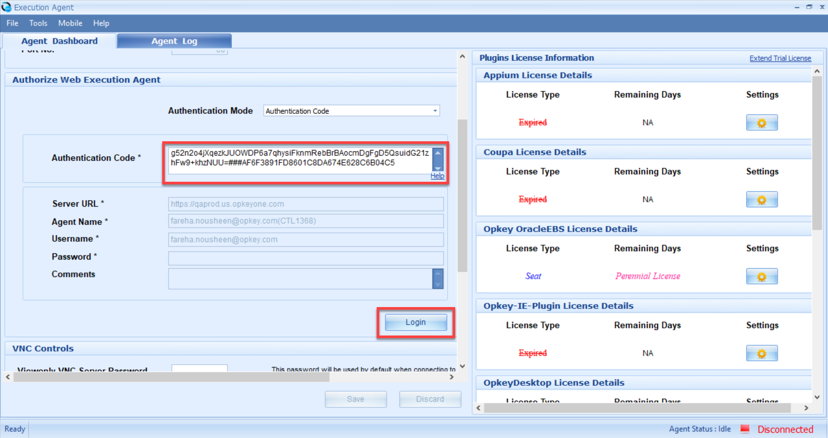Click the Password field
Viewport: 828px width, 438px height.
306,258
